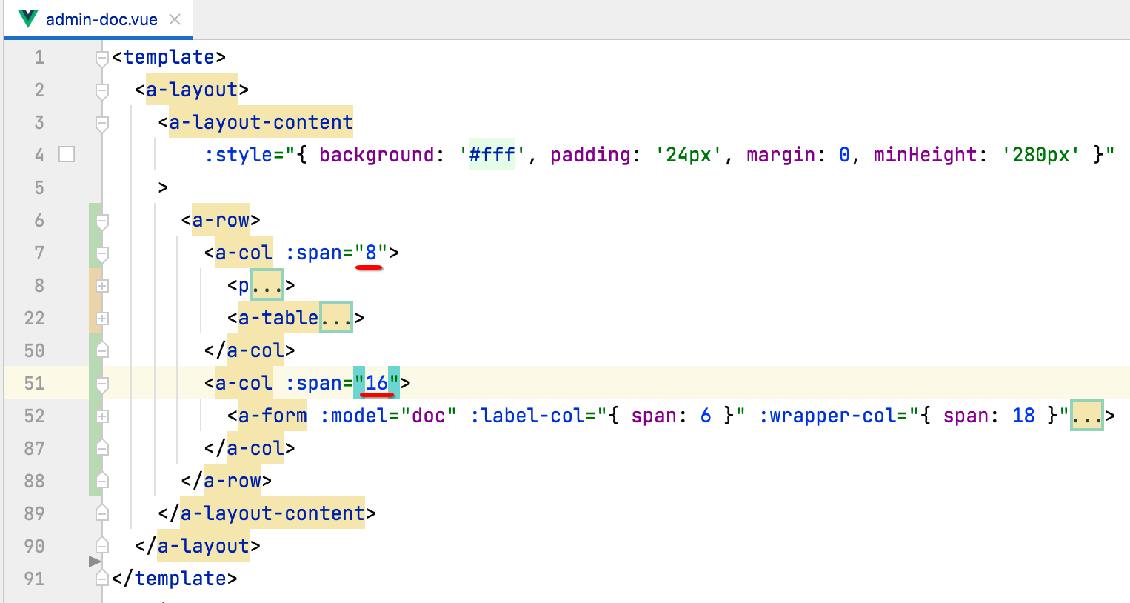
Task: Expand the folded a-table attributes on line 22
Action: pos(335,318)
